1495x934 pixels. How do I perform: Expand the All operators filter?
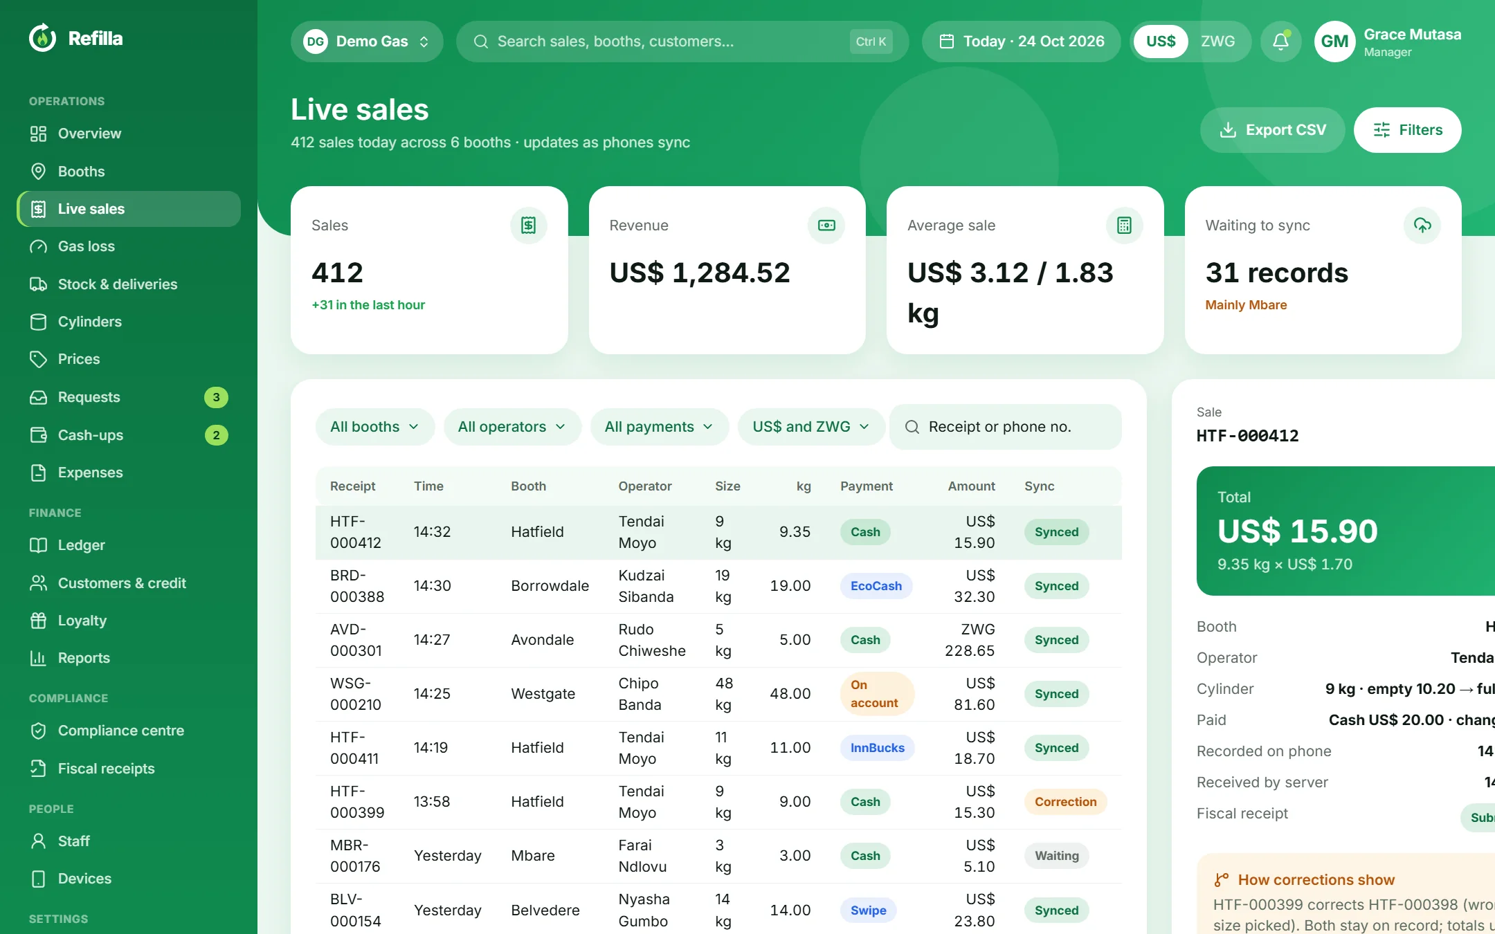(511, 427)
